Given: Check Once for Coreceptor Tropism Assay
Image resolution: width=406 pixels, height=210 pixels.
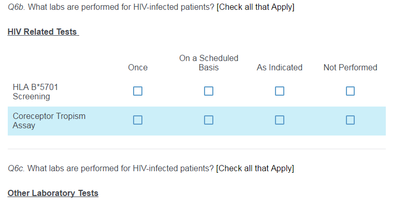Looking at the screenshot, I should (138, 120).
